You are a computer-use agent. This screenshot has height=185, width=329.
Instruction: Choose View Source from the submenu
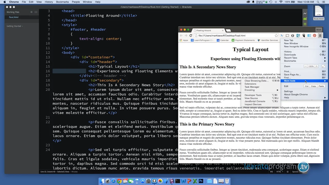[261, 98]
